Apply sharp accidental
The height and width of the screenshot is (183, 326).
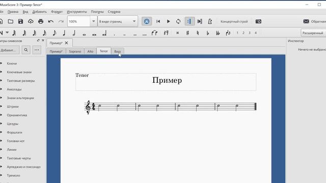tap(187, 33)
